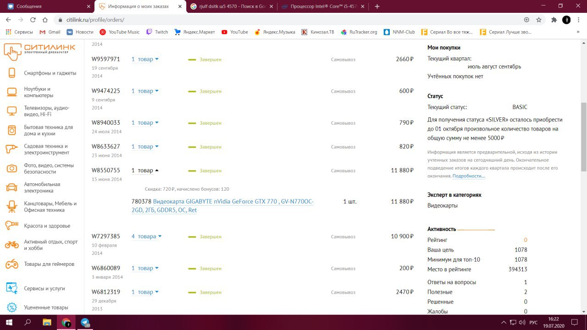Image resolution: width=587 pixels, height=330 pixels.
Task: Open garden tools and power tools icon
Action: (12, 149)
